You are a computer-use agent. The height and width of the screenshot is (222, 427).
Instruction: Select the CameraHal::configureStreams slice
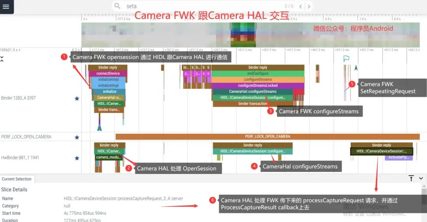click(252, 91)
